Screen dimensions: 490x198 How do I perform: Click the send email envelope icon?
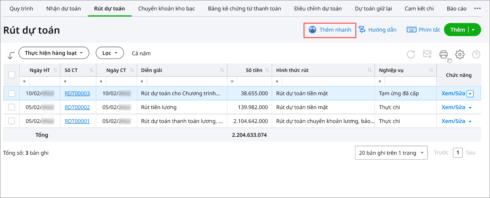coord(427,54)
